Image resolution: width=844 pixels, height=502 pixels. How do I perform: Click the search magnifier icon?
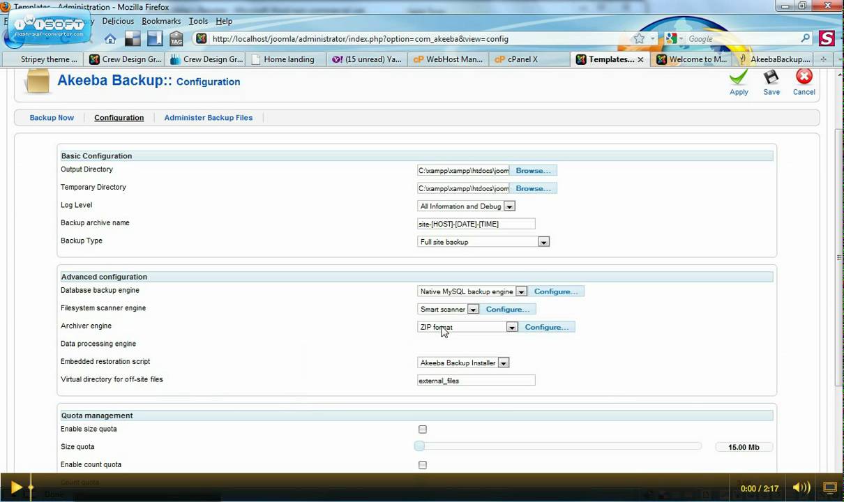coord(805,39)
